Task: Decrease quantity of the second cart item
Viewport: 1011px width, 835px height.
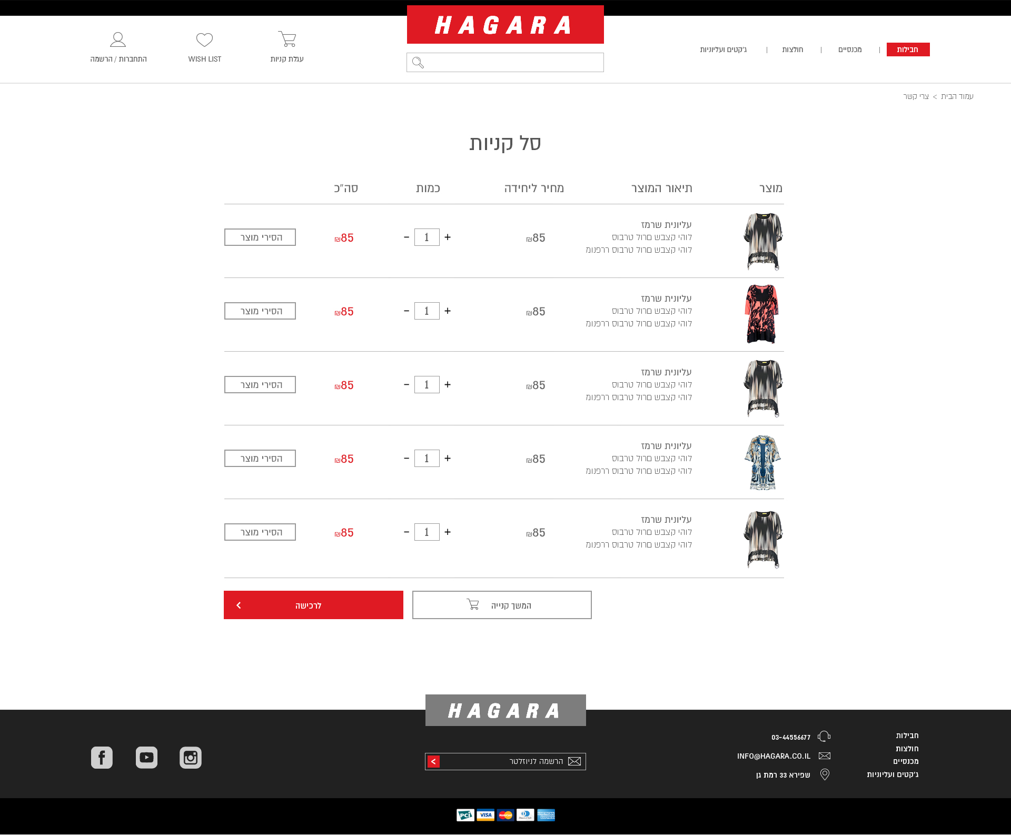Action: coord(407,311)
